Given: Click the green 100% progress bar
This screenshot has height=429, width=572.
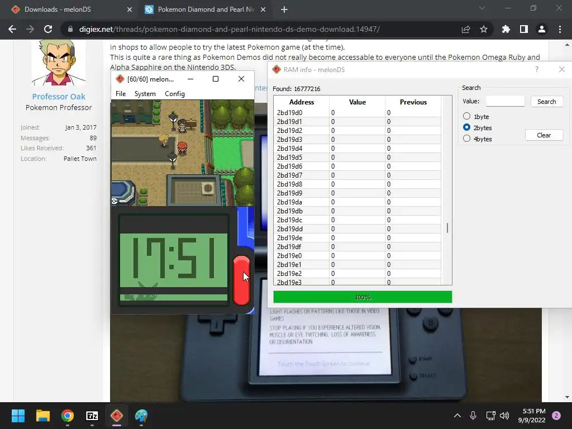Looking at the screenshot, I should point(363,297).
